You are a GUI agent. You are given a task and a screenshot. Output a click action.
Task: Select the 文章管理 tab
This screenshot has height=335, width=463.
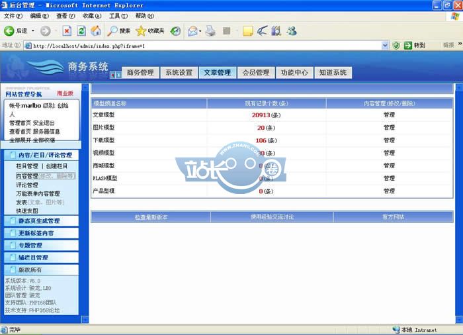(x=218, y=72)
